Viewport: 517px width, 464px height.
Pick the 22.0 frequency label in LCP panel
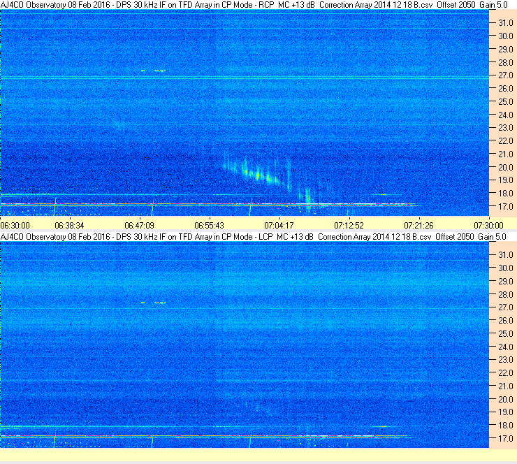(x=505, y=372)
